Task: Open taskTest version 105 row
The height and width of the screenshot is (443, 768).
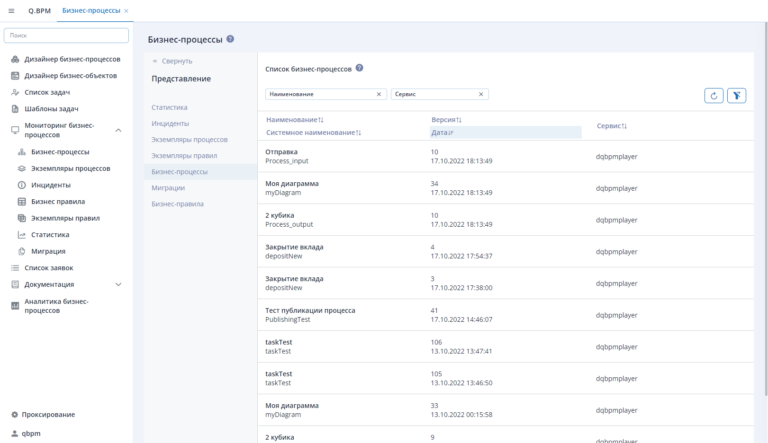Action: pos(506,378)
